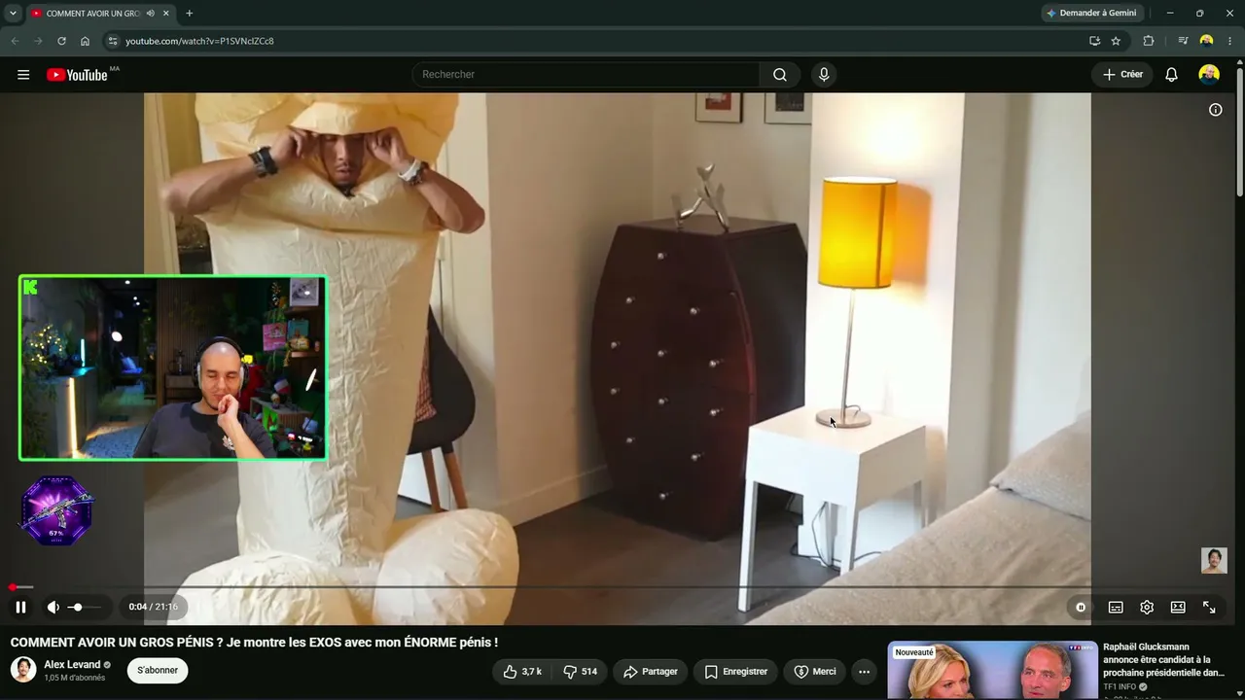The image size is (1245, 700).
Task: Go to the YouTube home logo
Action: [78, 75]
